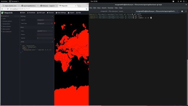Click the network icon in top bar
The height and width of the screenshot is (106, 188).
pos(178,1)
